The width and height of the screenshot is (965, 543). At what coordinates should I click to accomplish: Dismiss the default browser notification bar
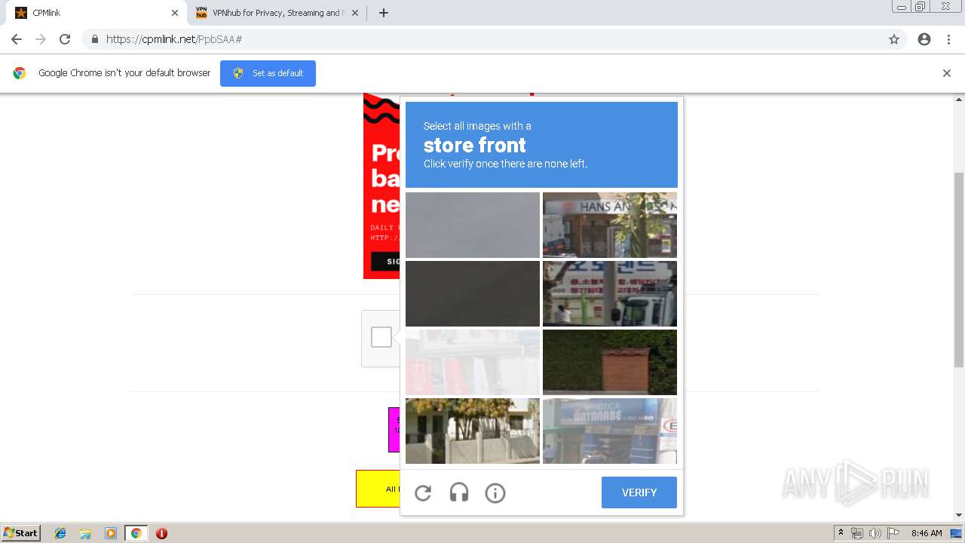pyautogui.click(x=947, y=73)
